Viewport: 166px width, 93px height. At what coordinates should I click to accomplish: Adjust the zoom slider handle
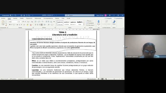[114, 79]
